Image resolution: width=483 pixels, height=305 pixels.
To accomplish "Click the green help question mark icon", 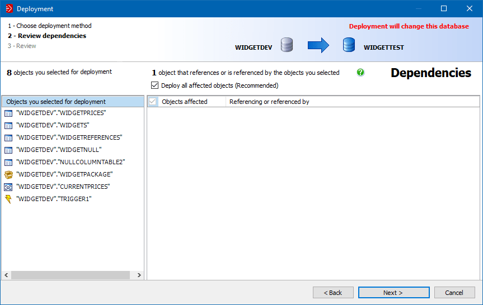I will pyautogui.click(x=360, y=72).
